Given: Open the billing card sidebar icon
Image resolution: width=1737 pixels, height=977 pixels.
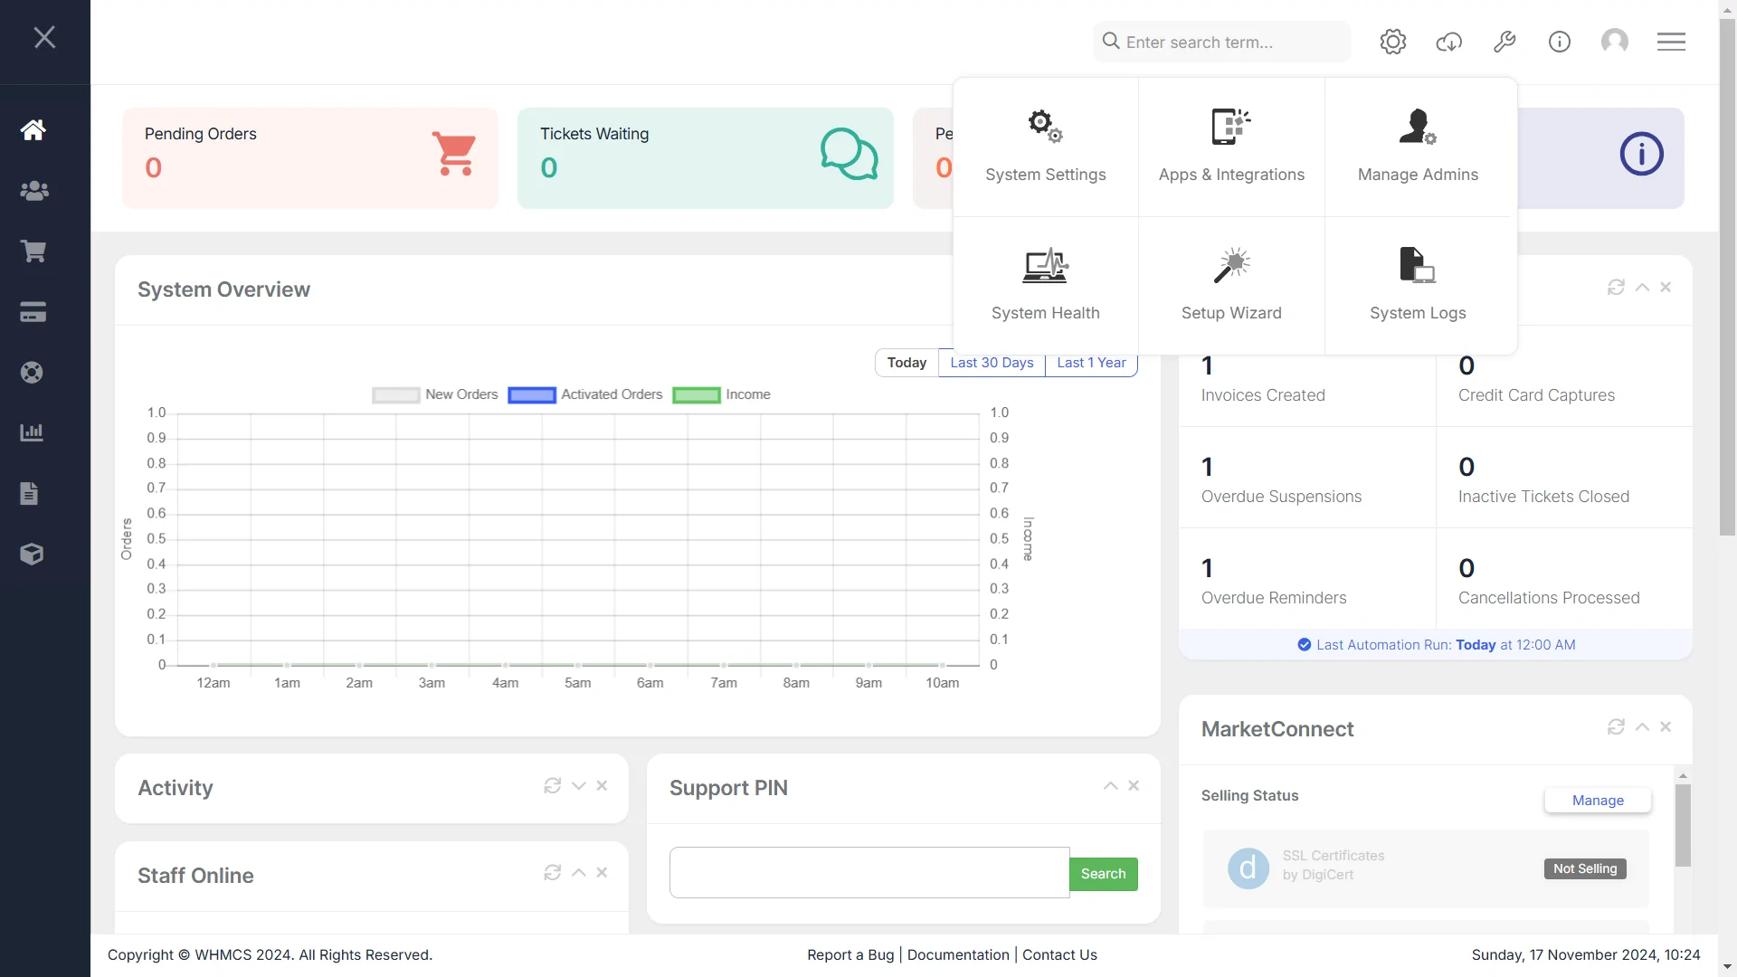Looking at the screenshot, I should pyautogui.click(x=33, y=312).
